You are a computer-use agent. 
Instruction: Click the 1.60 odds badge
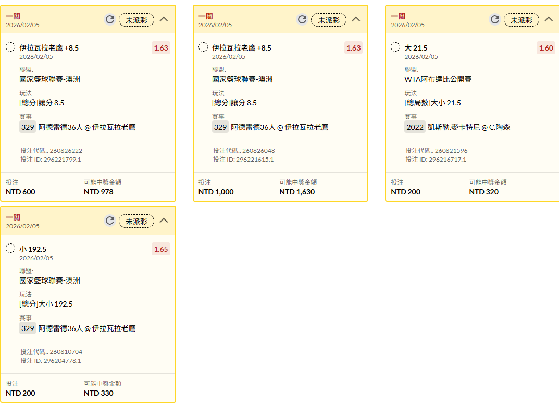[546, 48]
